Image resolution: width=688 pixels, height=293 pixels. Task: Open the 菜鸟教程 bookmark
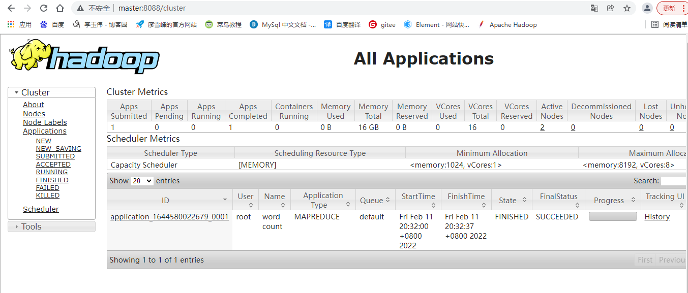point(223,24)
